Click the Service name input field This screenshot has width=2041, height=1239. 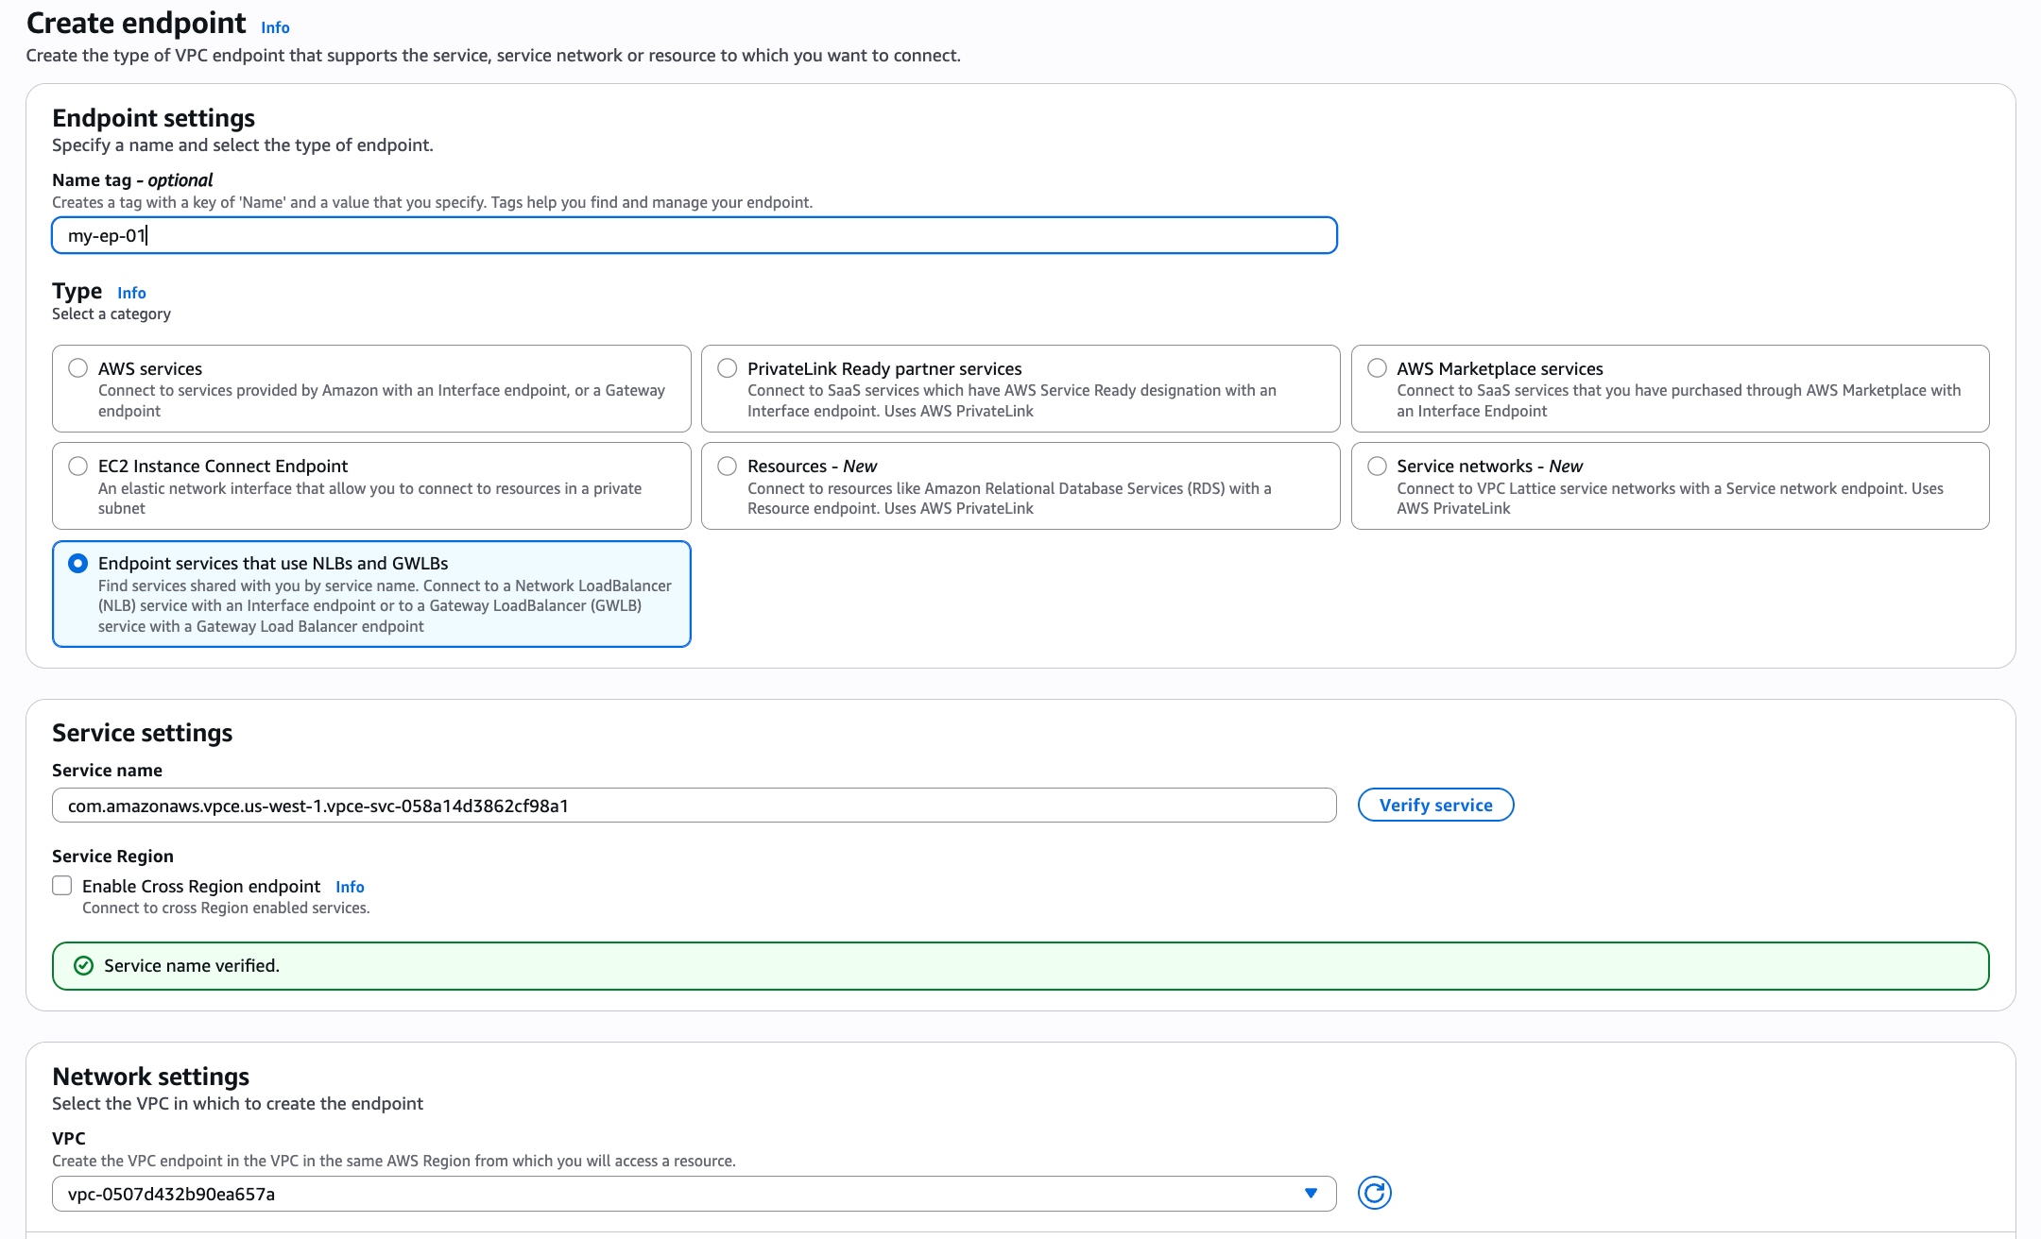coord(661,805)
